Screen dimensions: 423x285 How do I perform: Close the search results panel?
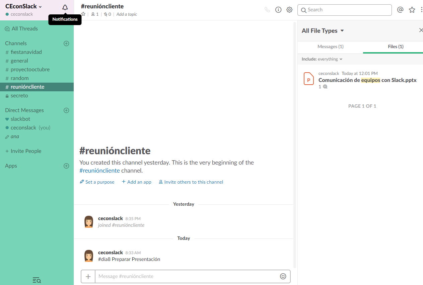[421, 30]
